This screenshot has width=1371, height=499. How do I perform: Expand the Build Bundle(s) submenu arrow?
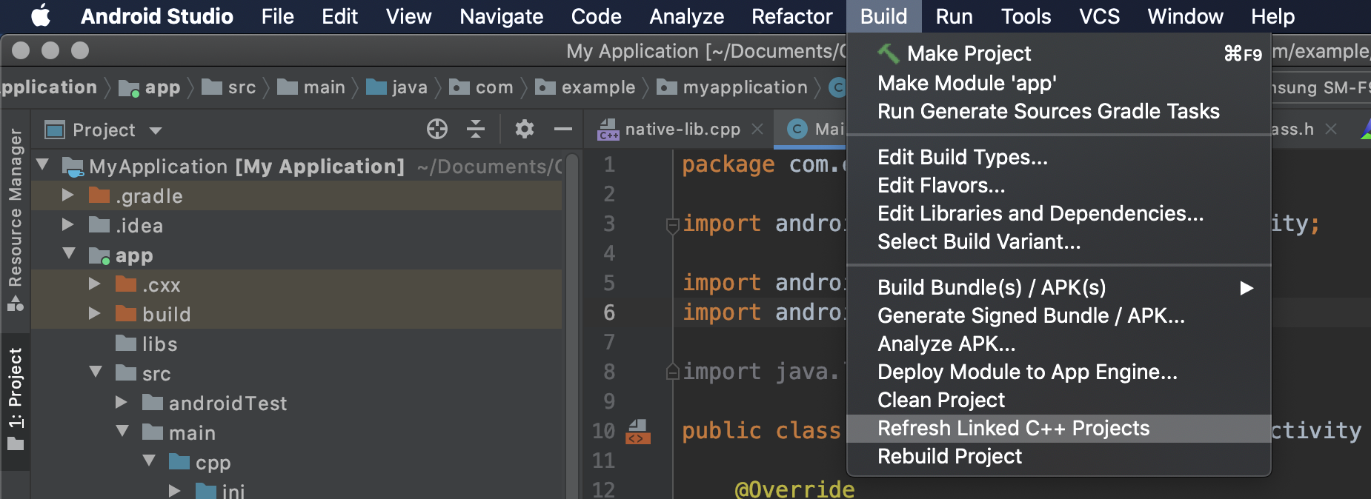(x=1246, y=287)
